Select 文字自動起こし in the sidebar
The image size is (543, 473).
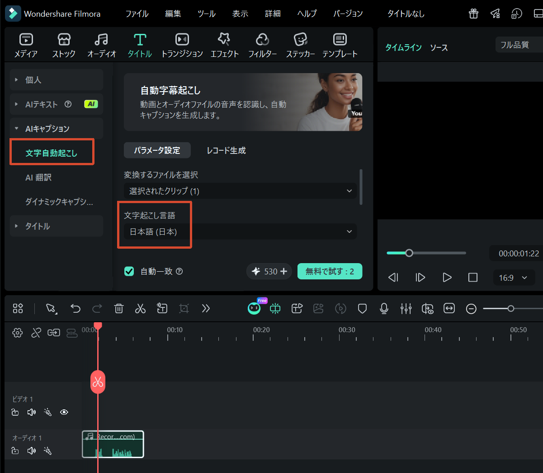(52, 153)
